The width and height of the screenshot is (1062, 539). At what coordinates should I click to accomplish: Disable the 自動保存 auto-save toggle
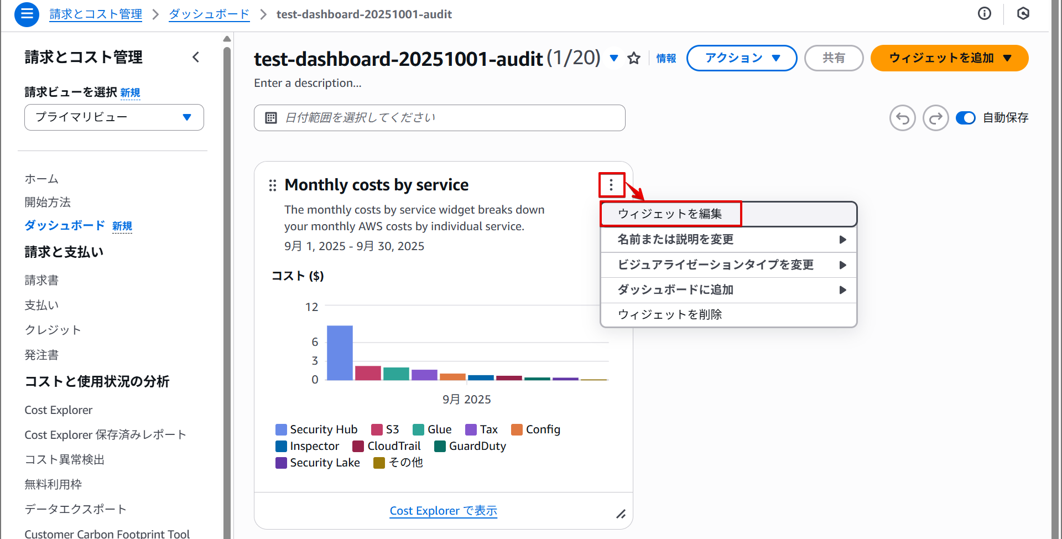pos(966,118)
